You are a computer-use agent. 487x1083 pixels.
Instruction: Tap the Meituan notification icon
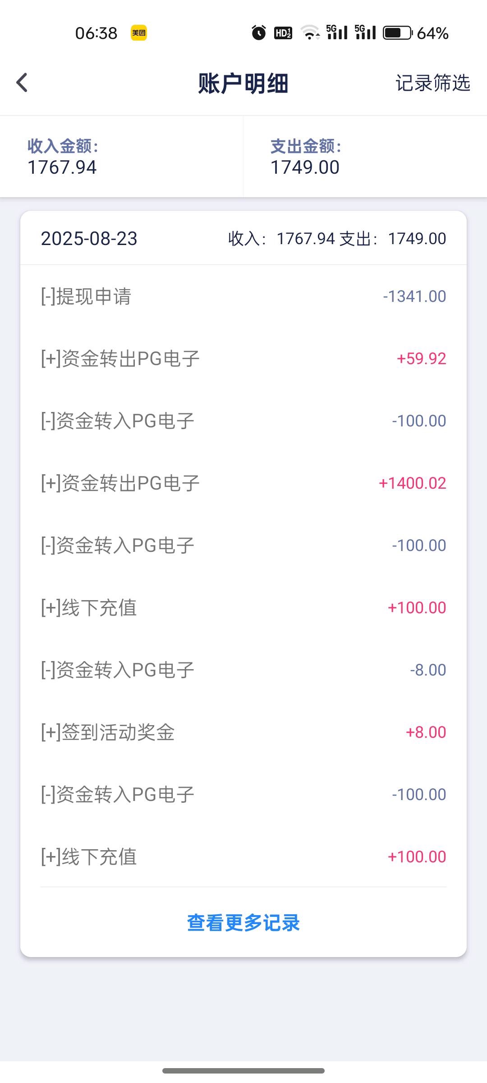click(139, 33)
